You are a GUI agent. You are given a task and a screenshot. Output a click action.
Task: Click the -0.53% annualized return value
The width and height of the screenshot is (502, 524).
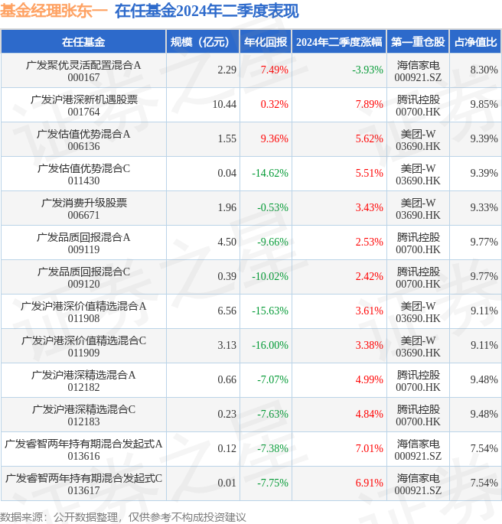[272, 207]
